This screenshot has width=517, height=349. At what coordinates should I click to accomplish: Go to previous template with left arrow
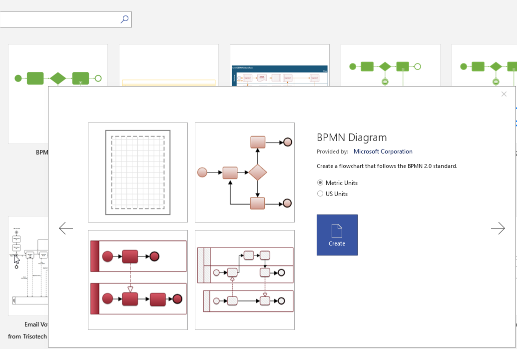click(x=66, y=228)
